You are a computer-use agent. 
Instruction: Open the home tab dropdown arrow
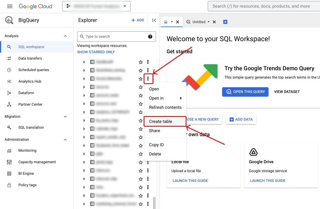point(172,22)
